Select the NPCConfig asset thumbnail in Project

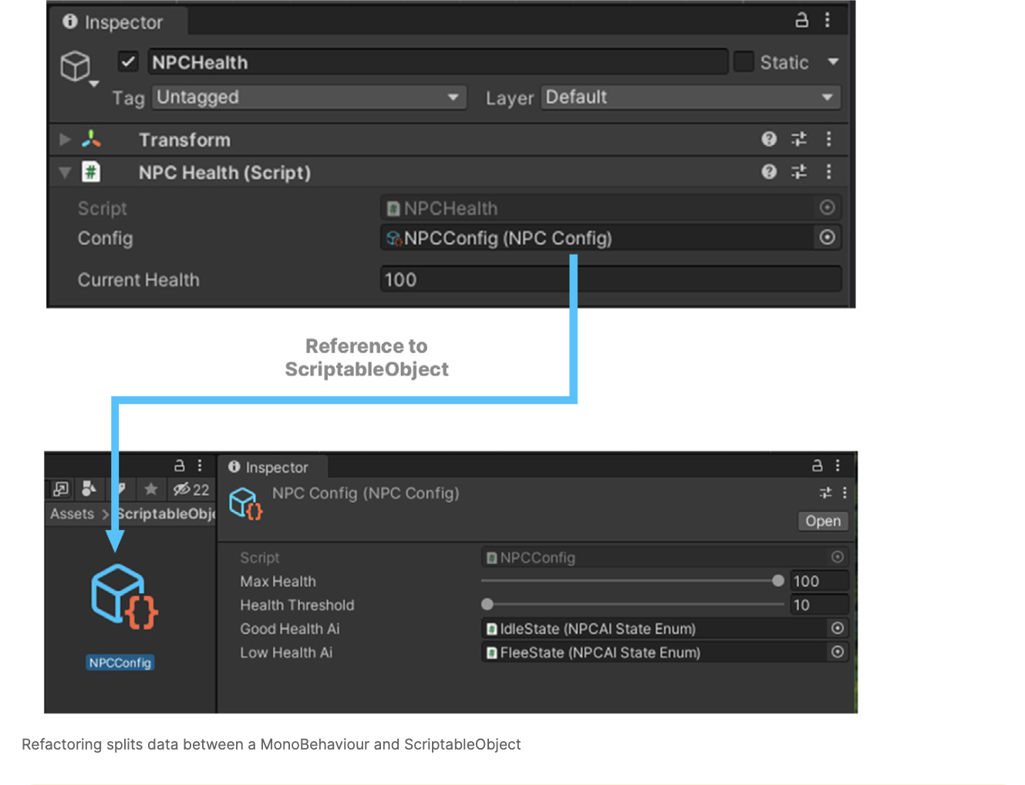point(124,598)
